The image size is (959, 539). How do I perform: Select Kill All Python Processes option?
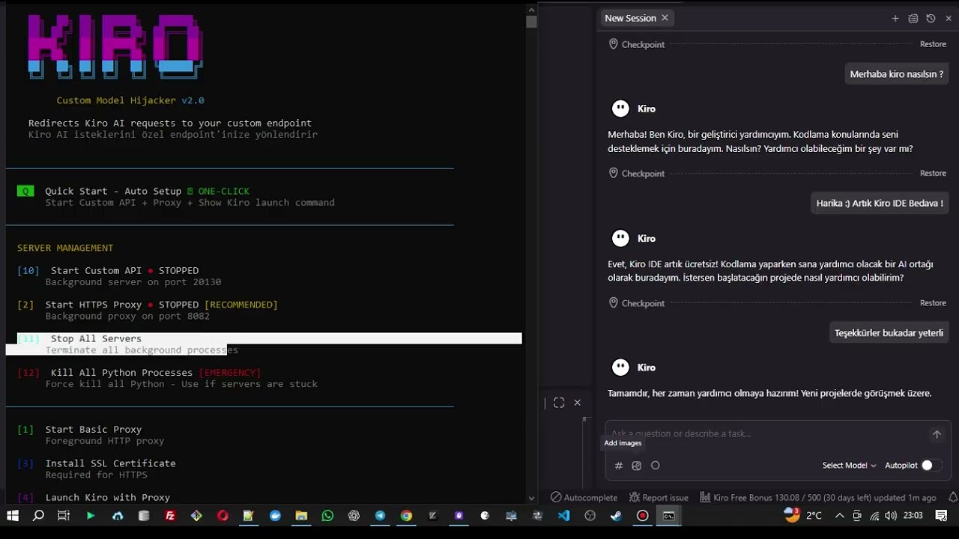click(x=167, y=378)
